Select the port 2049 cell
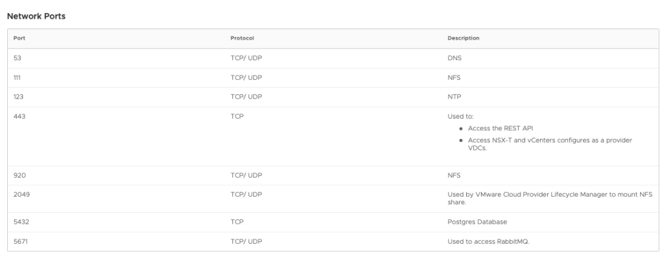 point(19,195)
